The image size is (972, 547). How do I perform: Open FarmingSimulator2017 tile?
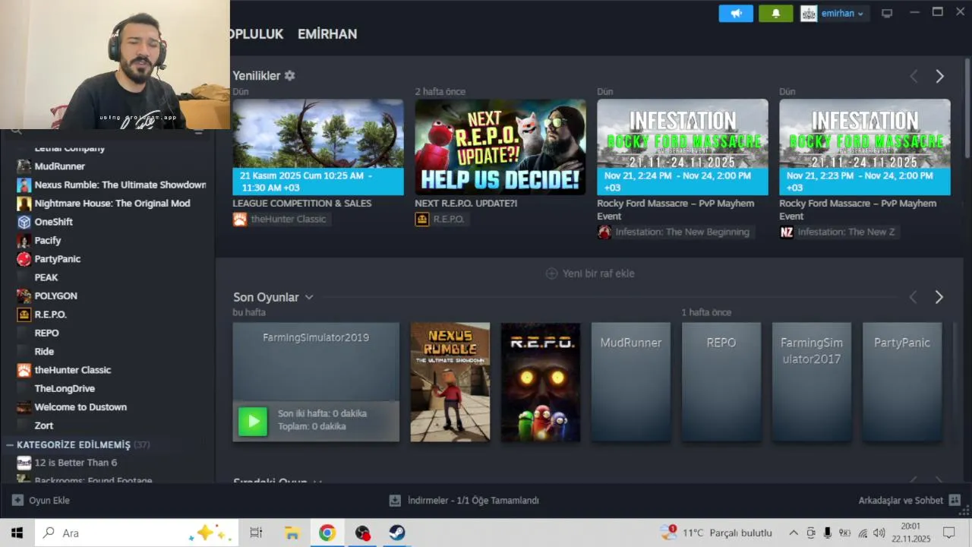click(x=812, y=382)
